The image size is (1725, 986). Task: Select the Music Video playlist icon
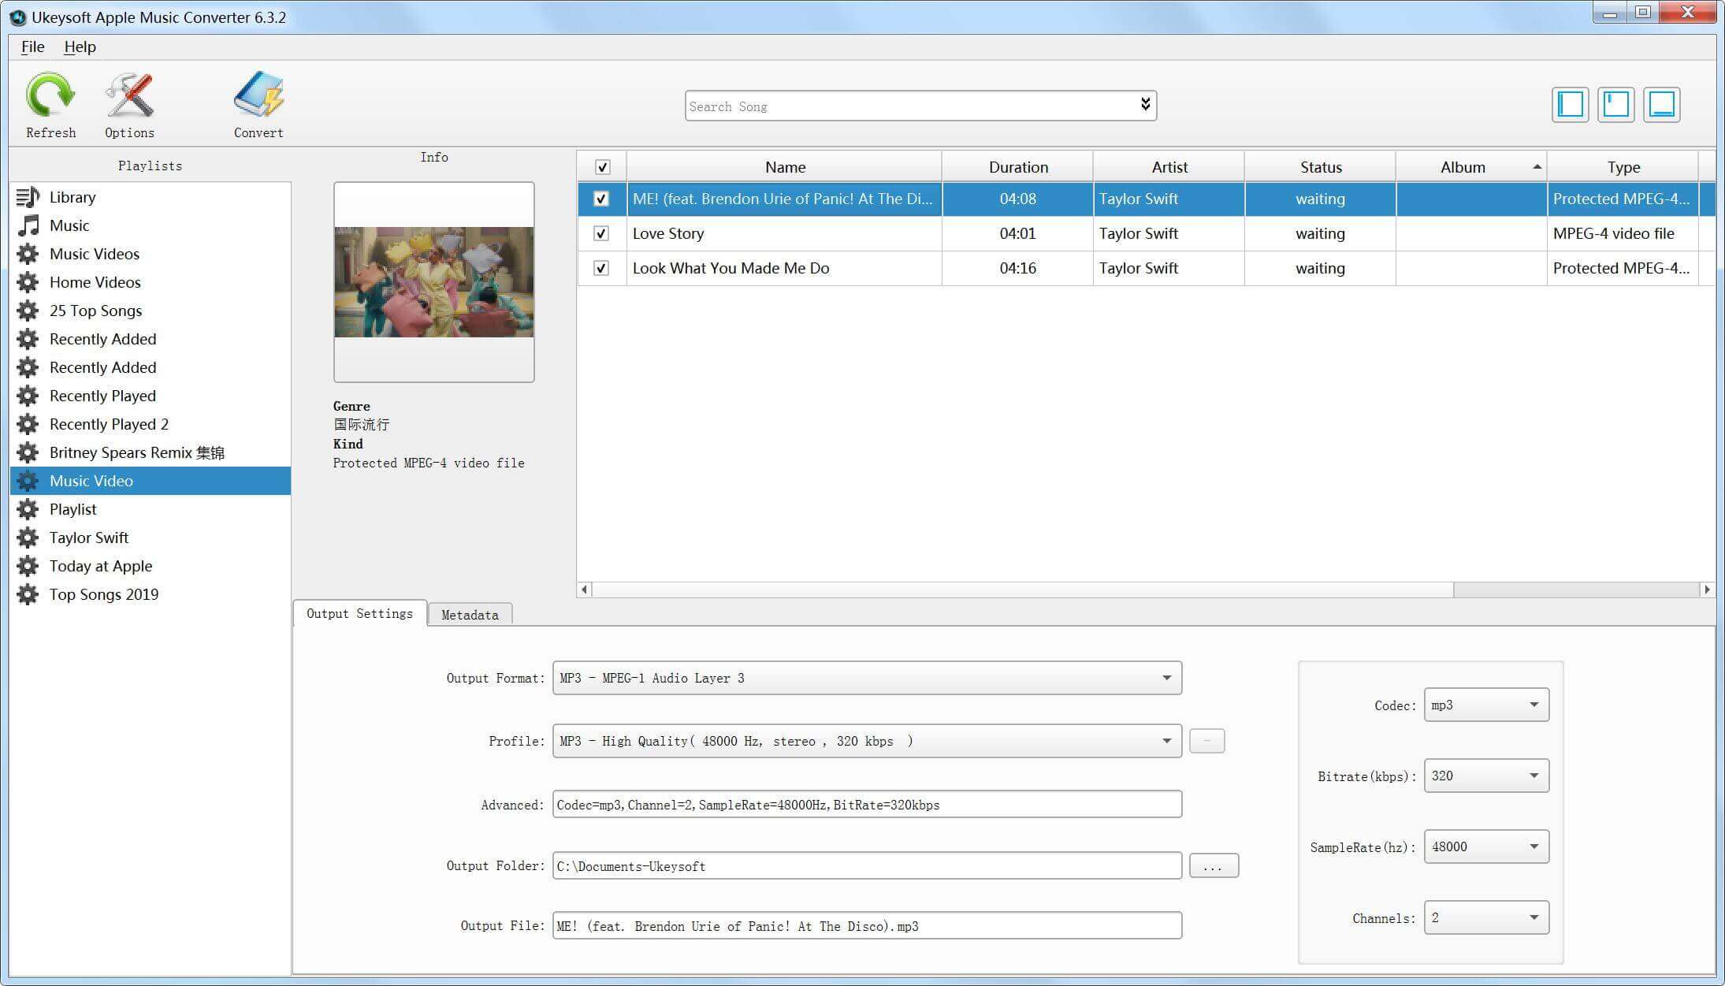pyautogui.click(x=26, y=481)
